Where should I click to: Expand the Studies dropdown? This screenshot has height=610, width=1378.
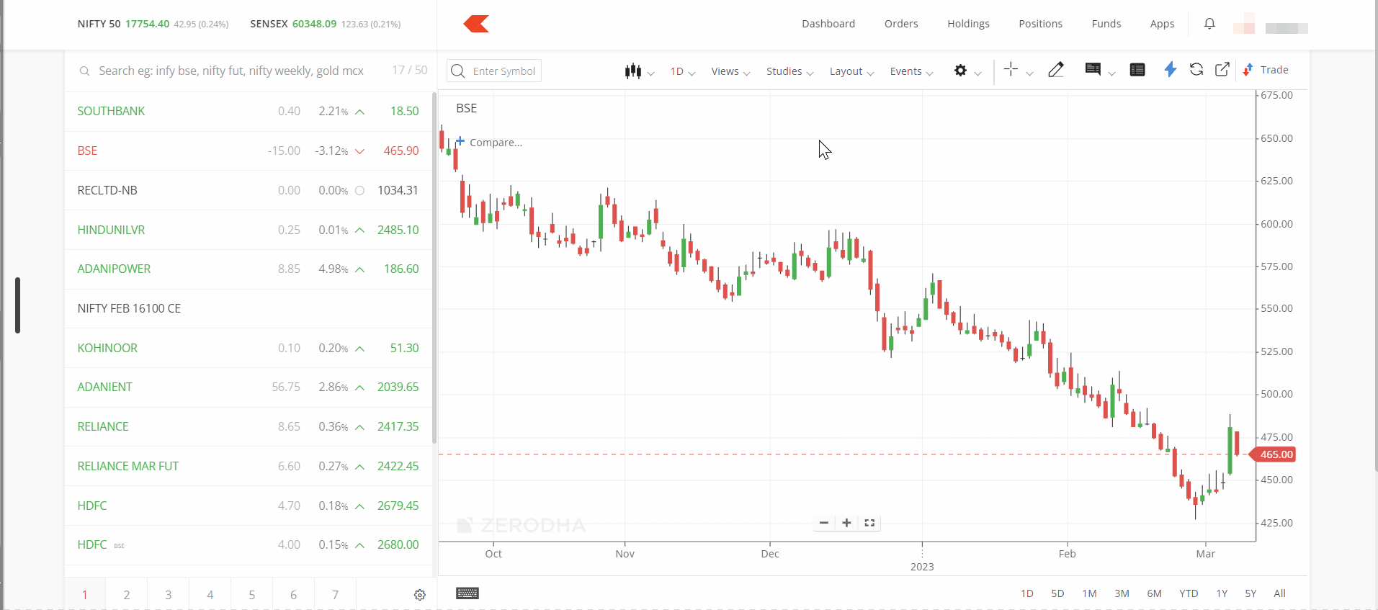789,71
